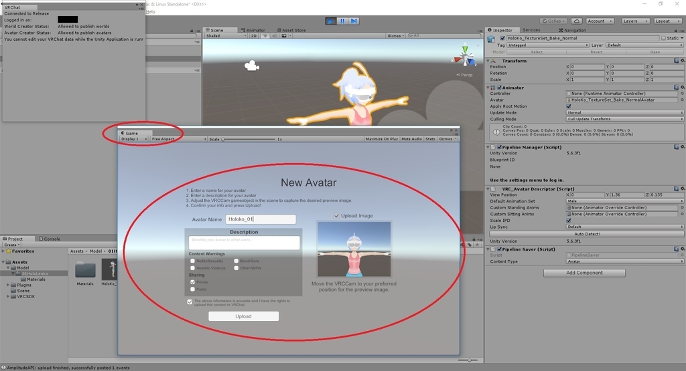Open the Layer dropdown in Inspector
686x371 pixels.
pos(644,45)
